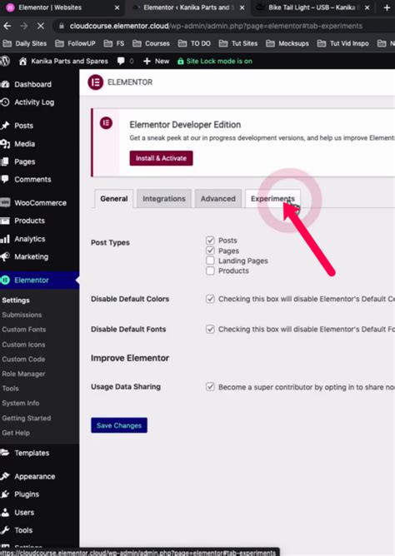This screenshot has height=556, width=395.
Task: Click the Marketing megaphone icon
Action: 5,256
